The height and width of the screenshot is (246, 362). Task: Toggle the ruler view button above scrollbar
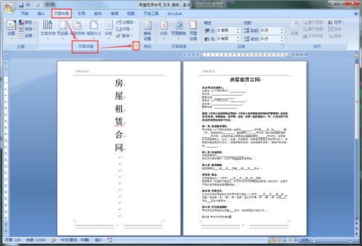coord(357,55)
